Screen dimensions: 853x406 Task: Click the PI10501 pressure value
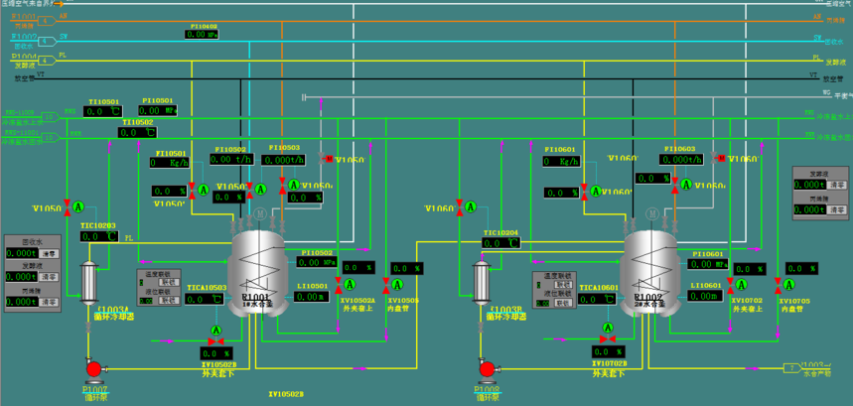pyautogui.click(x=158, y=110)
